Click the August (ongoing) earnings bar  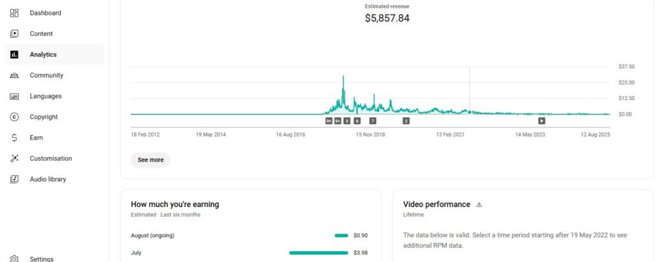click(341, 236)
